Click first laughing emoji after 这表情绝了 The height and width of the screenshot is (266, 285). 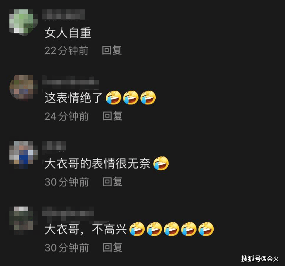click(114, 97)
